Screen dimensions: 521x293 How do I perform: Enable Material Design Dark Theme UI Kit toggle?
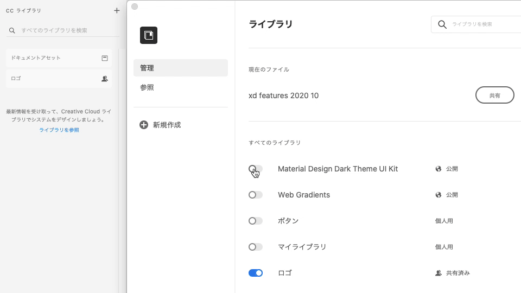pos(256,169)
